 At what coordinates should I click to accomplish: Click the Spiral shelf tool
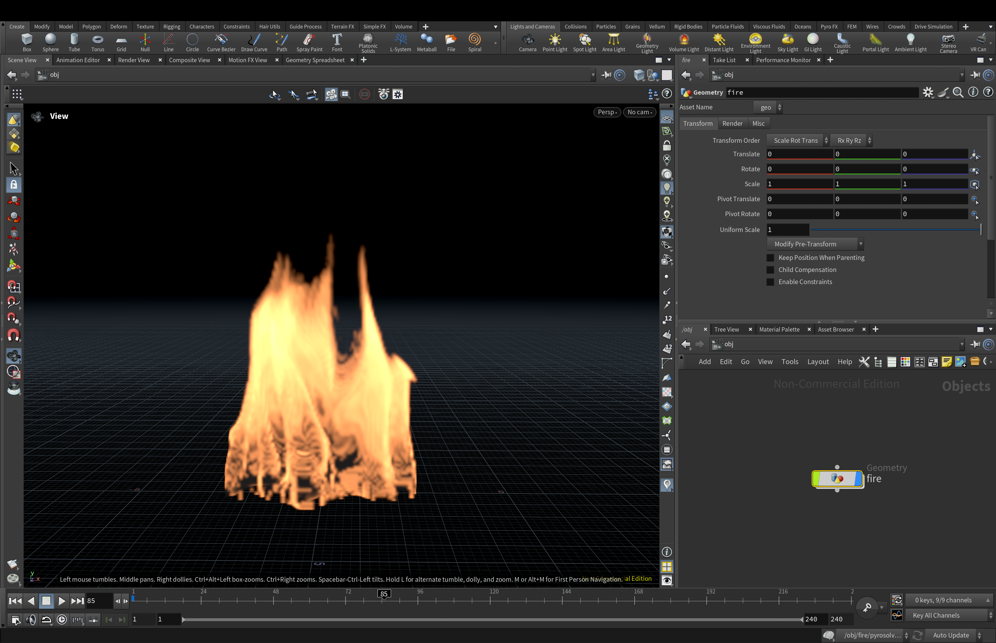[474, 42]
